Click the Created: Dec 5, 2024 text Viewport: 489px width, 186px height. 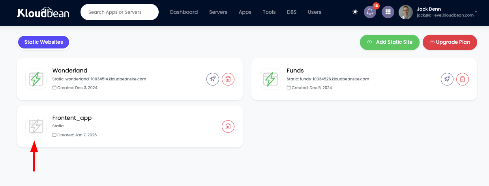312,88
